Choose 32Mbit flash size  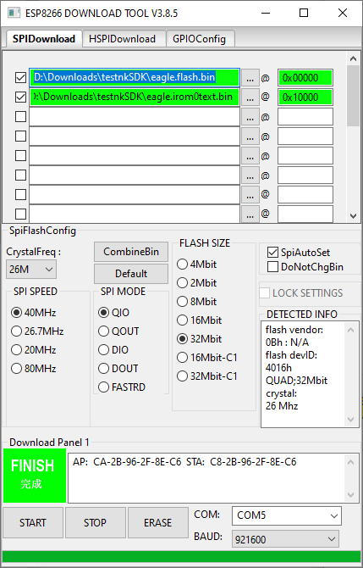(199, 339)
